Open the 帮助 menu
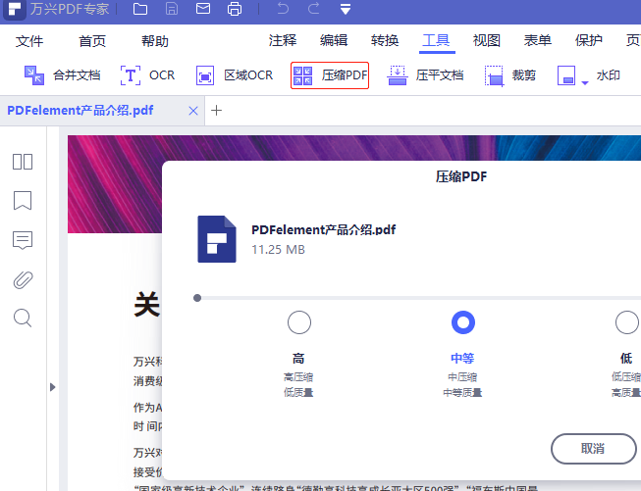Screen dimensions: 641x491 tap(155, 41)
